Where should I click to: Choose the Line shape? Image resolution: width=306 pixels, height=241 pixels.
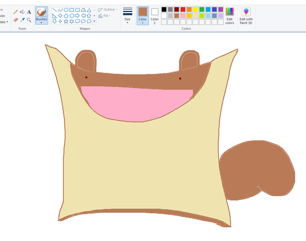pyautogui.click(x=54, y=10)
